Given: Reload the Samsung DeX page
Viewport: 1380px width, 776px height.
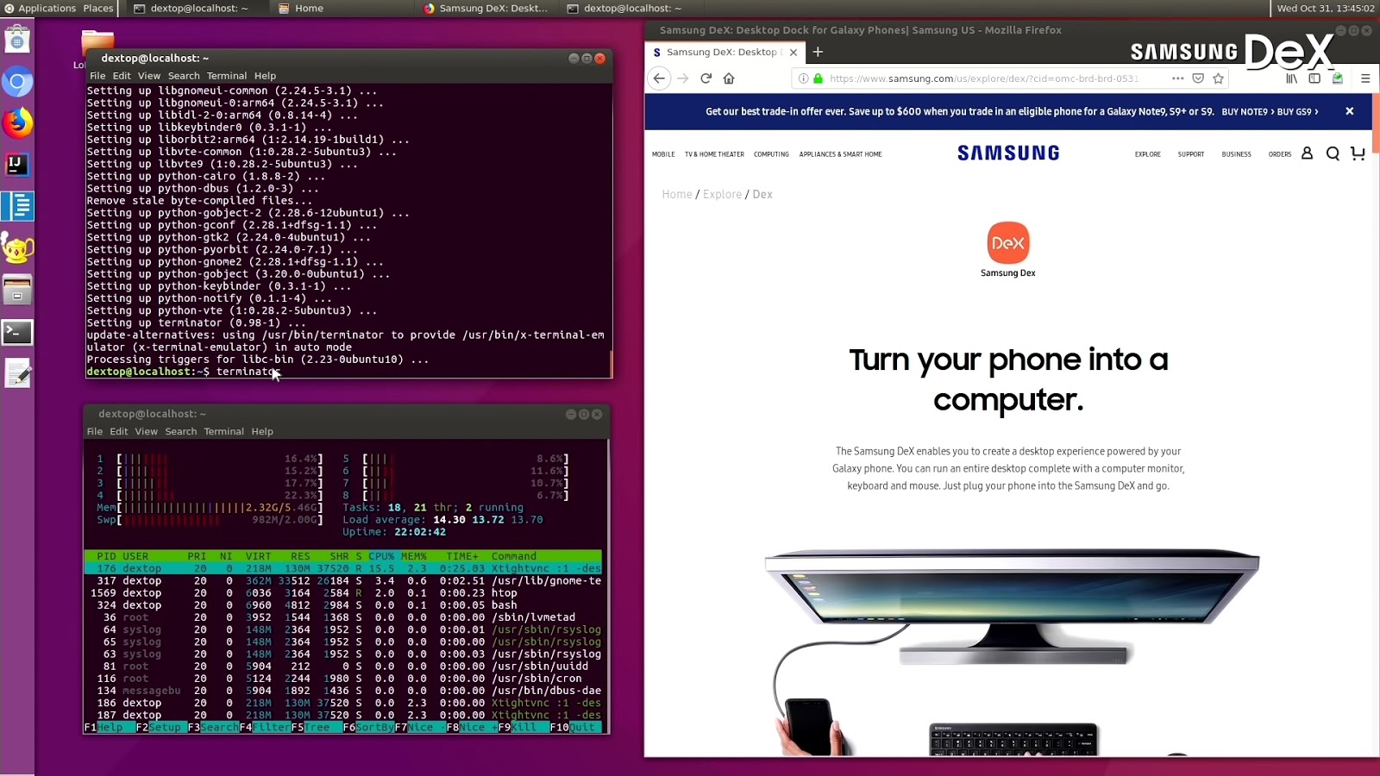Looking at the screenshot, I should (x=706, y=78).
